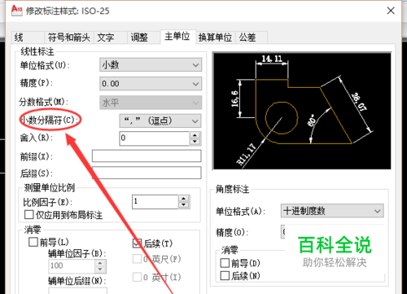Screen dimensions: 407x294
Task: Switch to the 公差 tab
Action: click(252, 37)
